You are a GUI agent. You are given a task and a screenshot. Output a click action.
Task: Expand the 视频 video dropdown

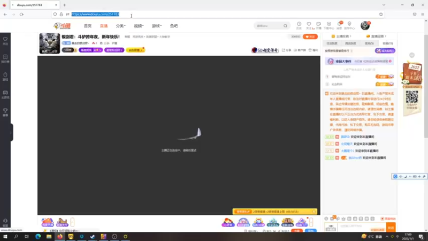click(139, 26)
